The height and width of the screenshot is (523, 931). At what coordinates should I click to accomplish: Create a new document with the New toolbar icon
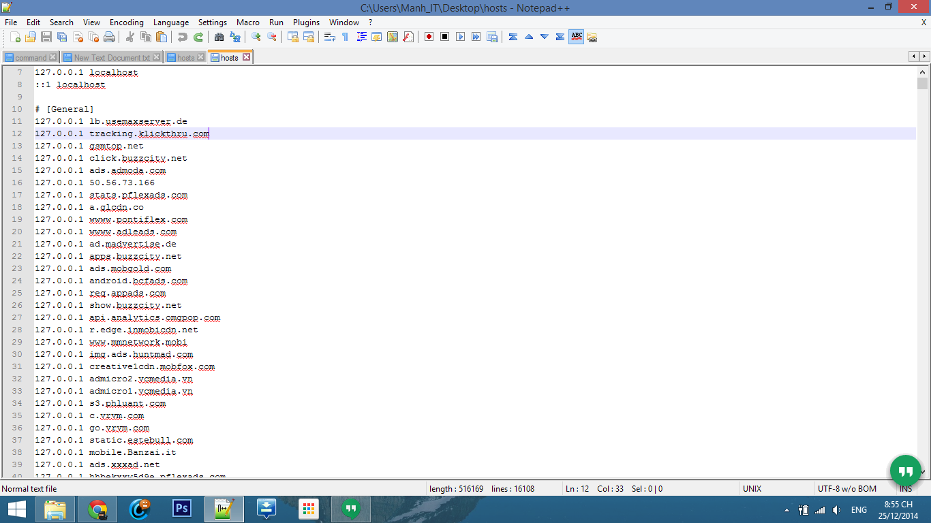tap(16, 37)
